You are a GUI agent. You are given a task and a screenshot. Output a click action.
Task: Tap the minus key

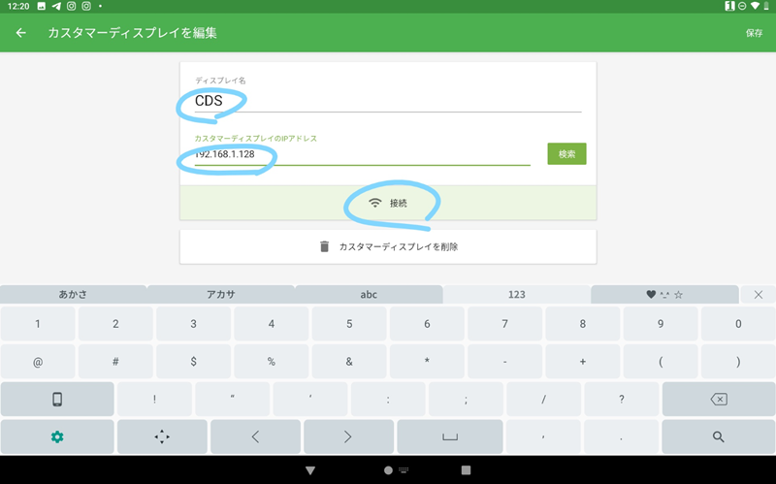point(504,362)
